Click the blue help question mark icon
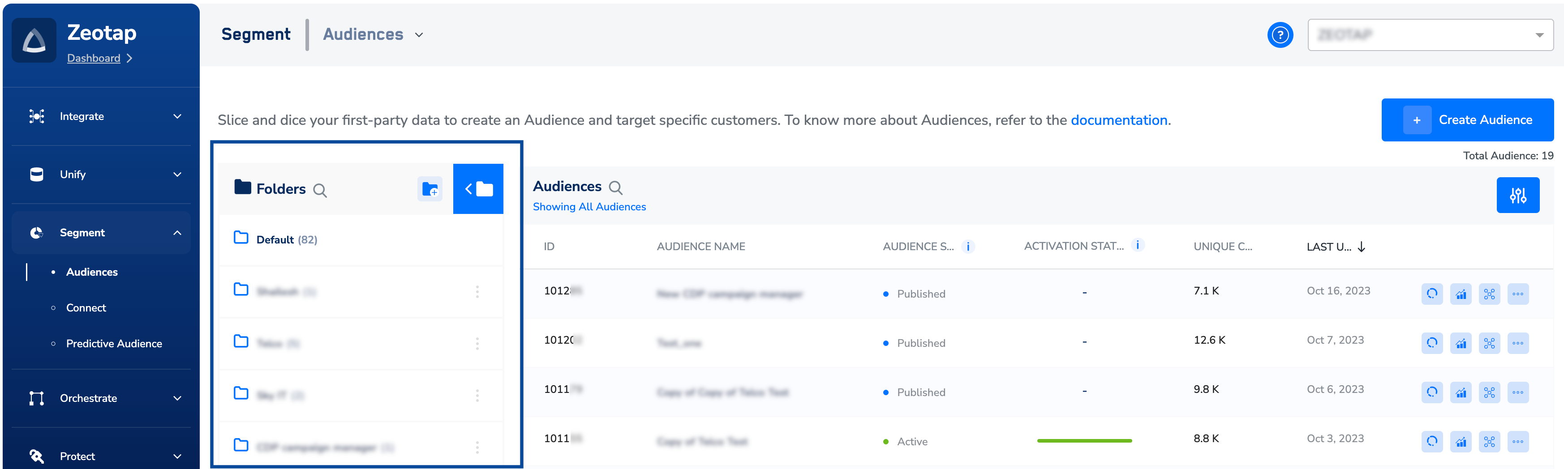This screenshot has width=1564, height=469. point(1280,35)
